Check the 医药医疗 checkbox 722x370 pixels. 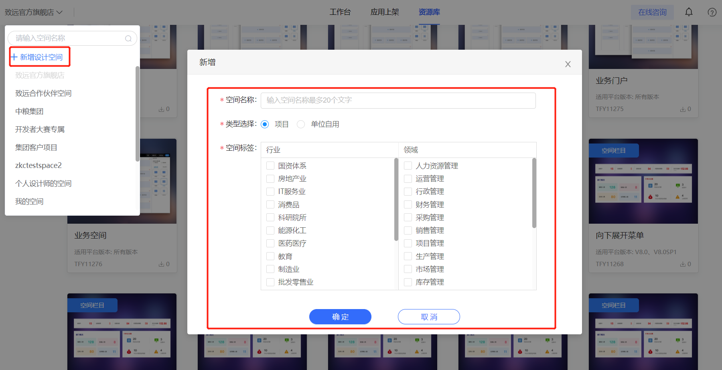(x=270, y=243)
